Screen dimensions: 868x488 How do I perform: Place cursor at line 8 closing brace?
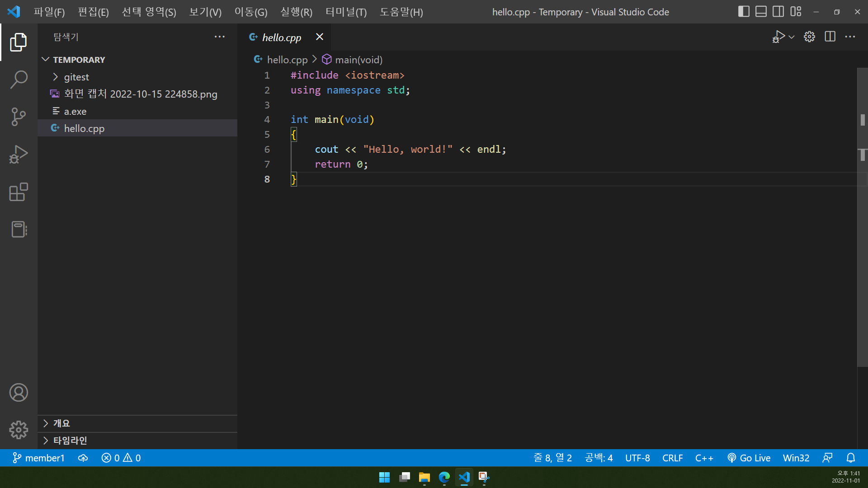(x=294, y=179)
